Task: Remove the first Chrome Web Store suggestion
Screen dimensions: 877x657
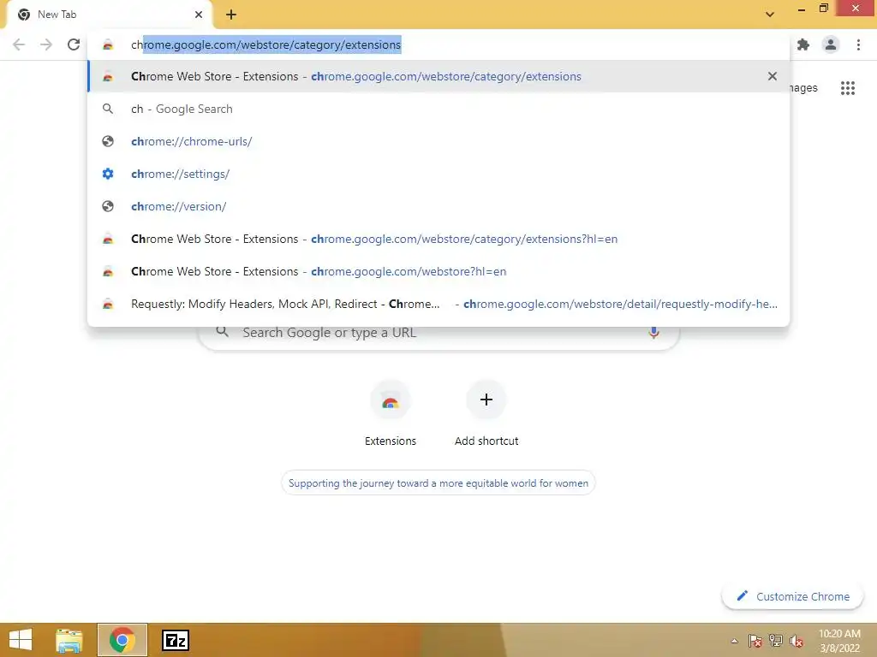Action: 772,76
